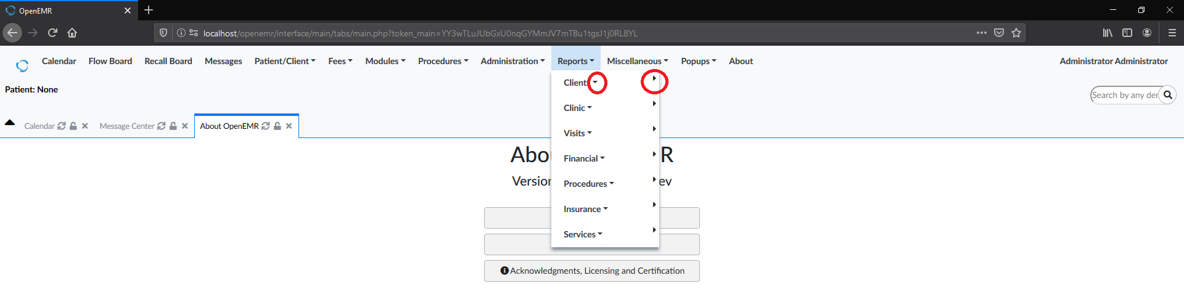Viewport: 1184px width, 291px height.
Task: Open the Calendar menu item
Action: [x=59, y=61]
